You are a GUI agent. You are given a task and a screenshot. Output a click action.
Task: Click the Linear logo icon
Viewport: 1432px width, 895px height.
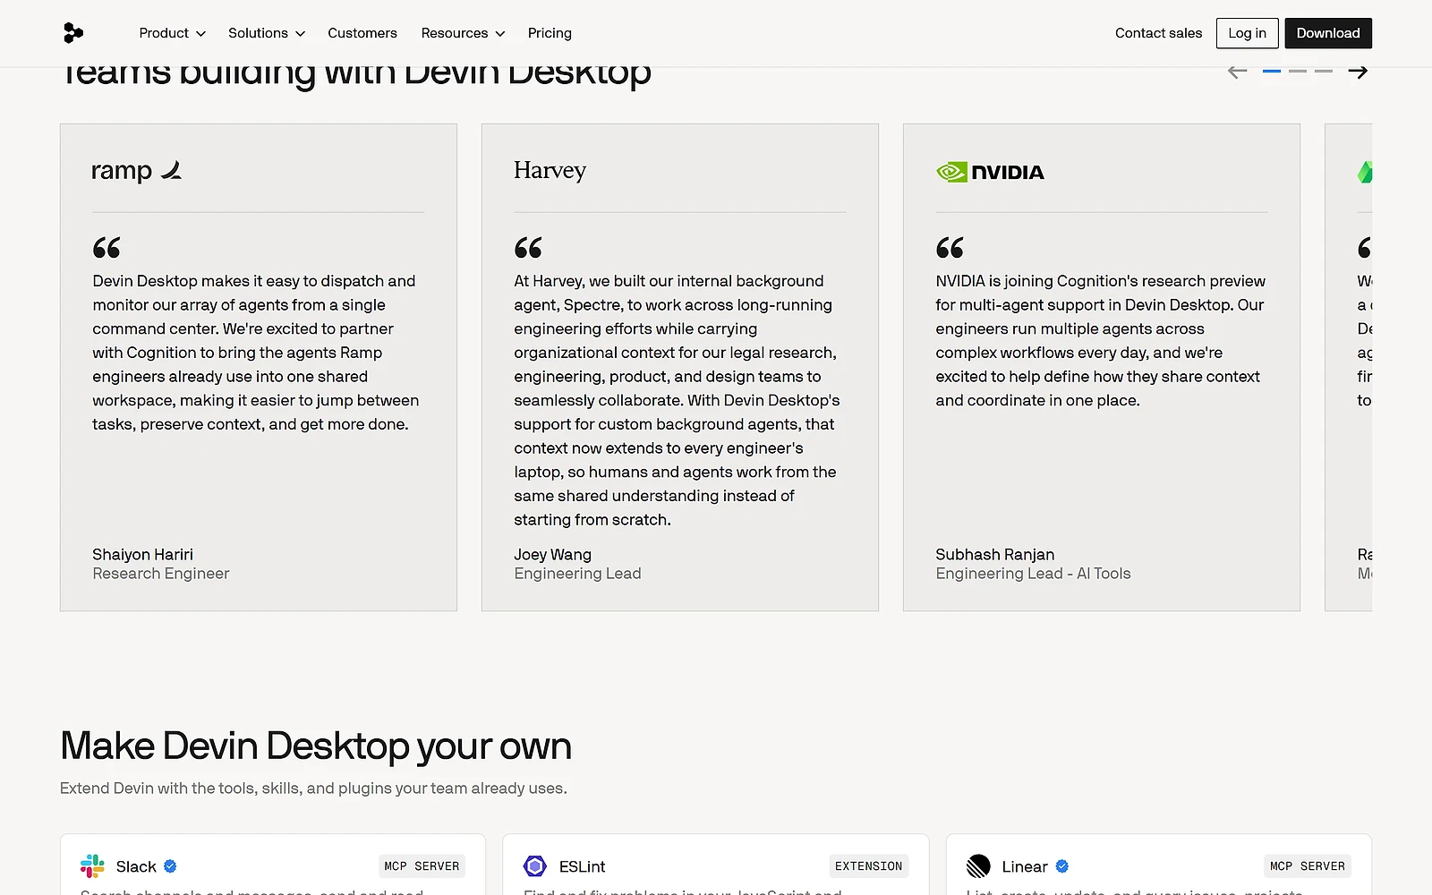tap(978, 866)
